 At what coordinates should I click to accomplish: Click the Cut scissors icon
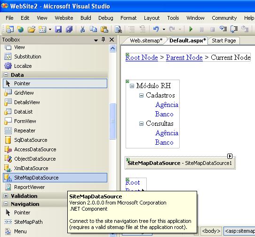click(83, 29)
